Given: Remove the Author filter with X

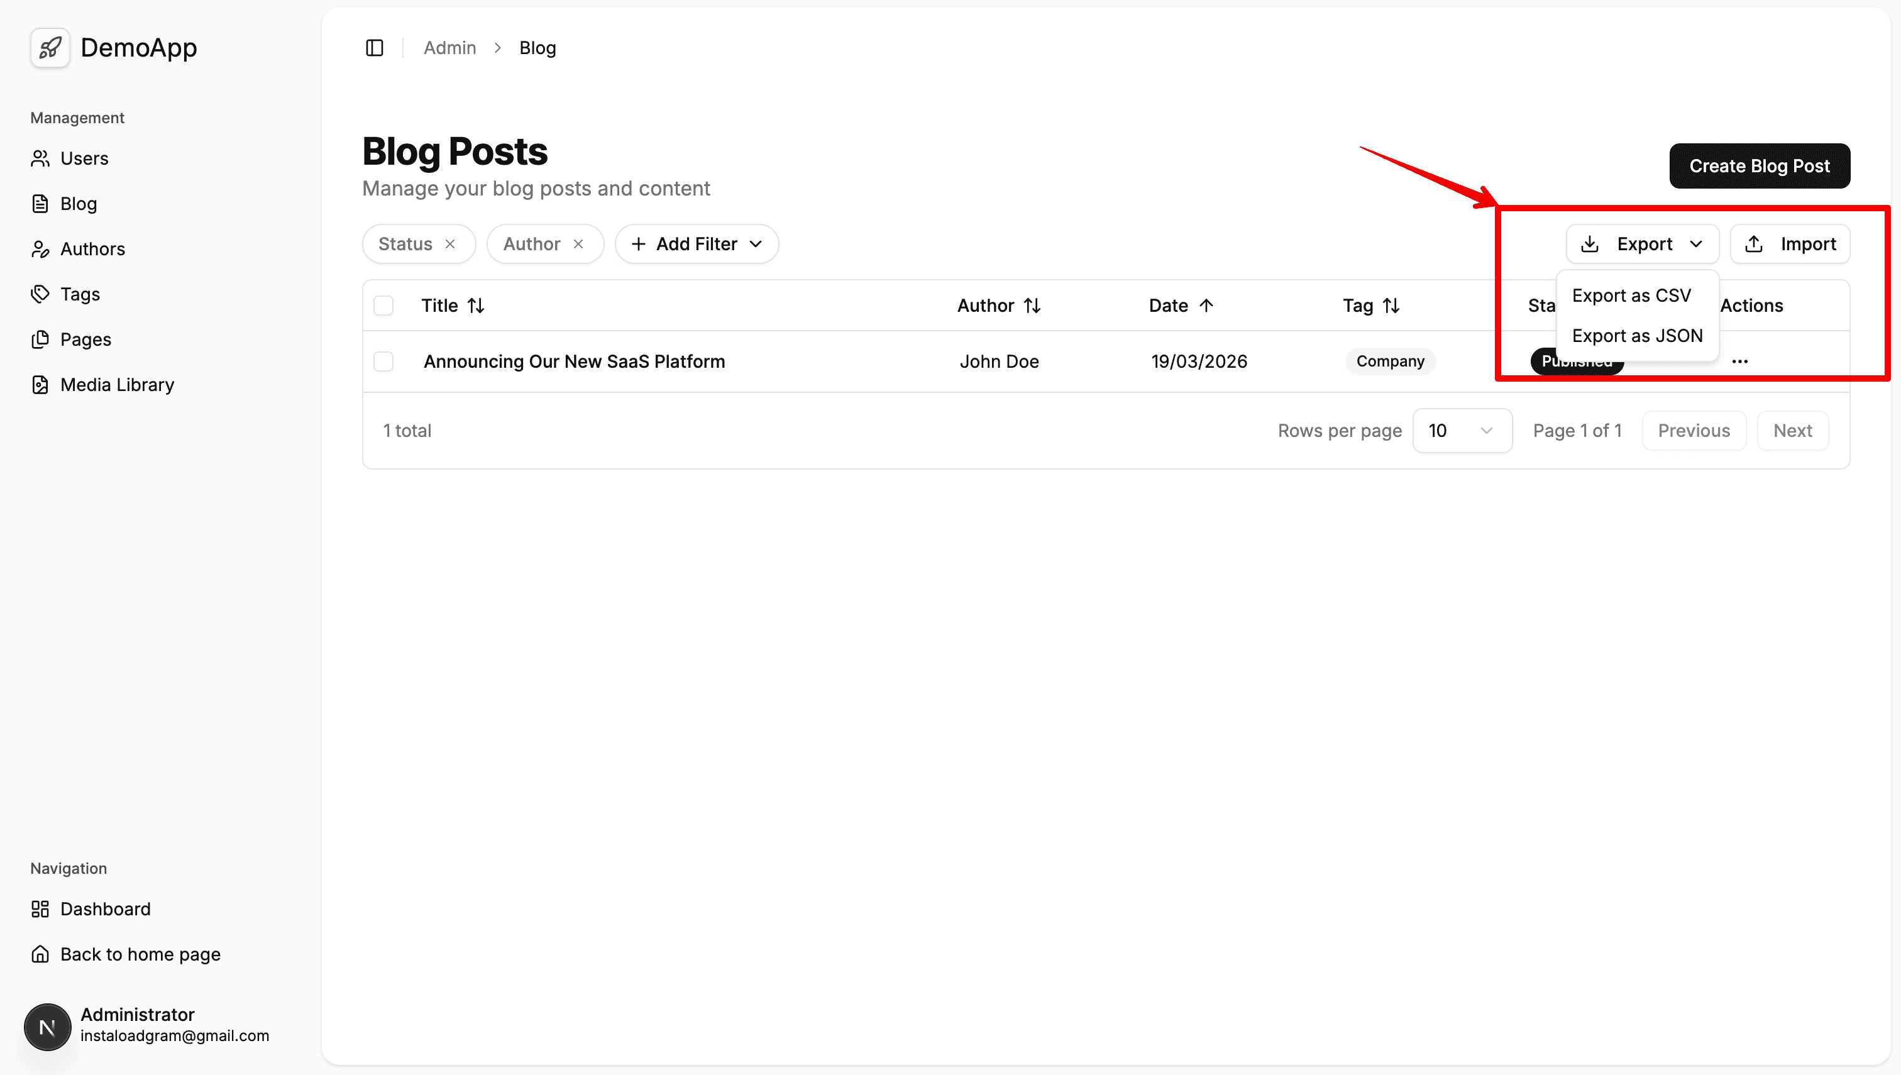Looking at the screenshot, I should click(x=579, y=245).
